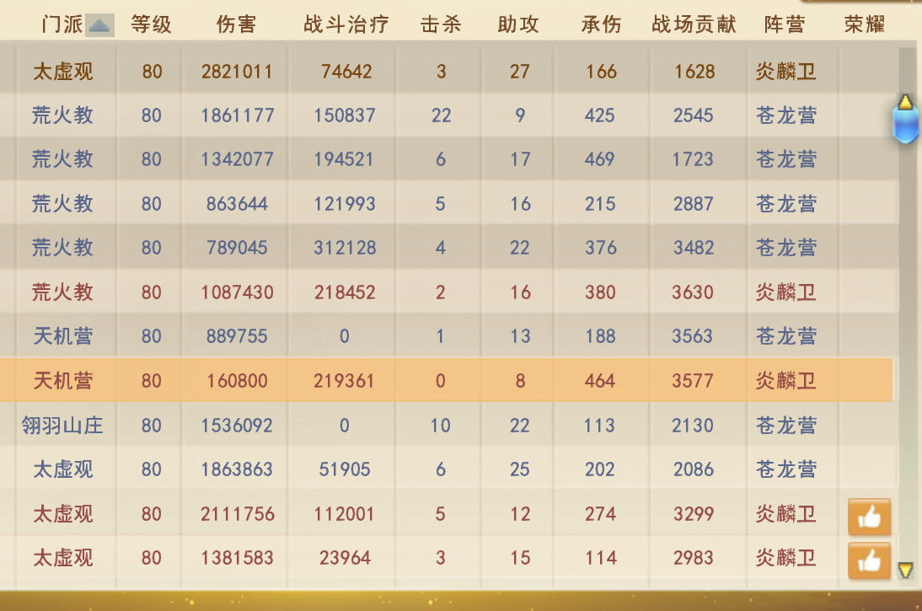This screenshot has height=611, width=922.
Task: Sort by 承伤 column header
Action: point(601,24)
